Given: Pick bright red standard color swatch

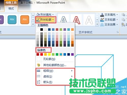Looking at the screenshot, I should click(42, 54).
